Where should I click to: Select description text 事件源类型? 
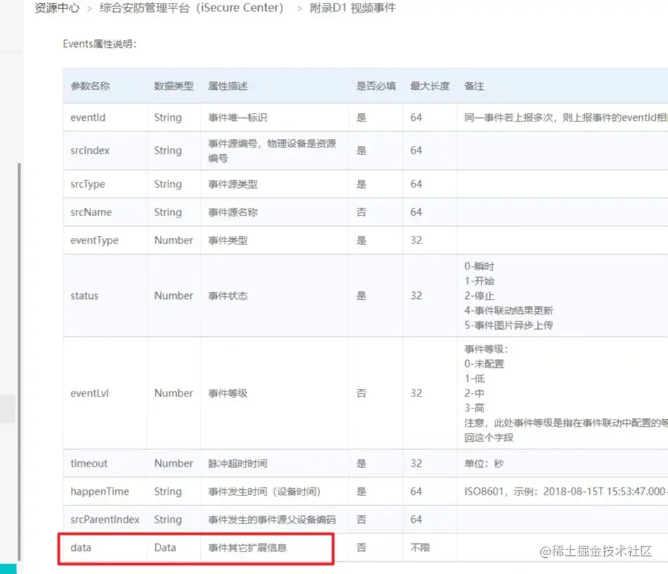click(x=233, y=184)
